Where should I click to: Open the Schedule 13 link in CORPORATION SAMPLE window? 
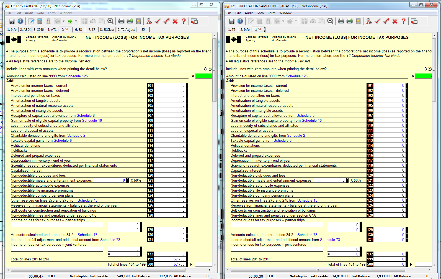(x=307, y=201)
